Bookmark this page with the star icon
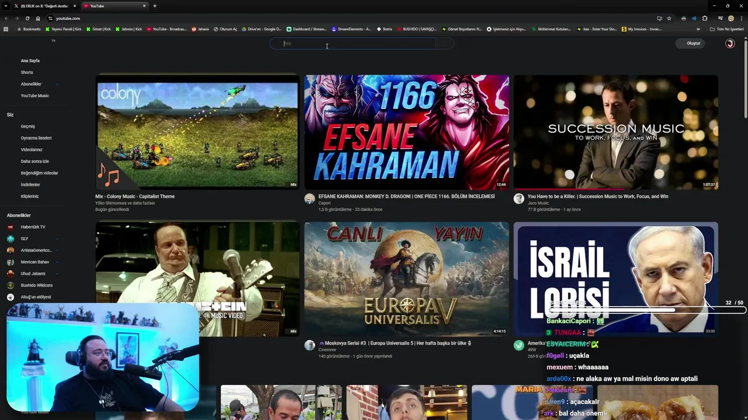Viewport: 748px width, 420px height. click(x=669, y=18)
